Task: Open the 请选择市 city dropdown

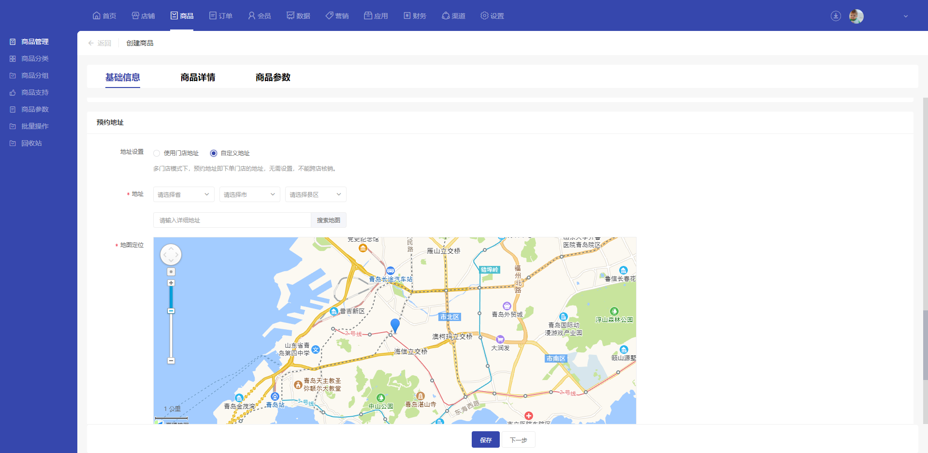Action: pos(249,194)
